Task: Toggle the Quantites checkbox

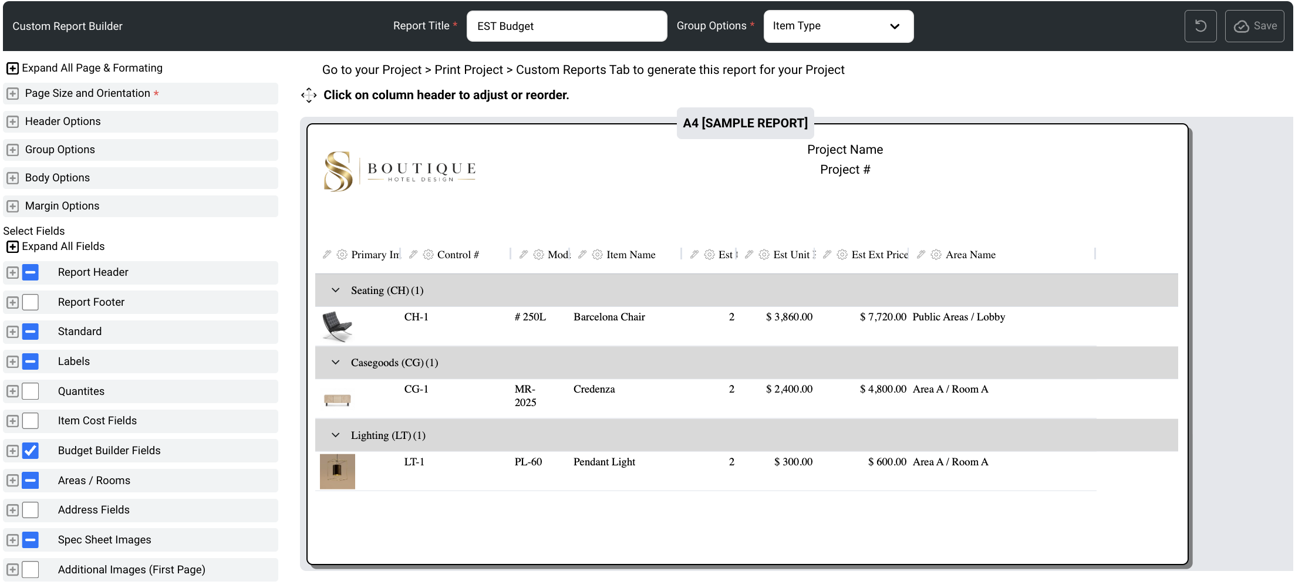Action: click(31, 391)
